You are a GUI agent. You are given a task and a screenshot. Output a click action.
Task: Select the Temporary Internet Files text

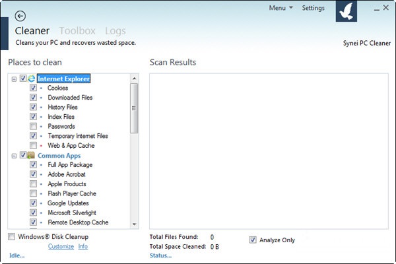coord(78,136)
